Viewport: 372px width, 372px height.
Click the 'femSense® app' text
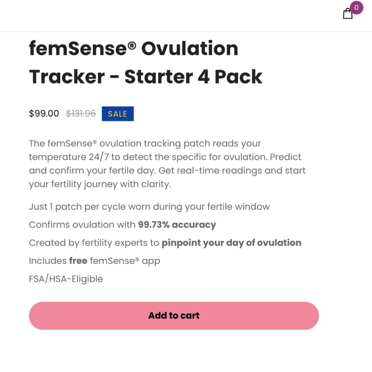pos(125,261)
